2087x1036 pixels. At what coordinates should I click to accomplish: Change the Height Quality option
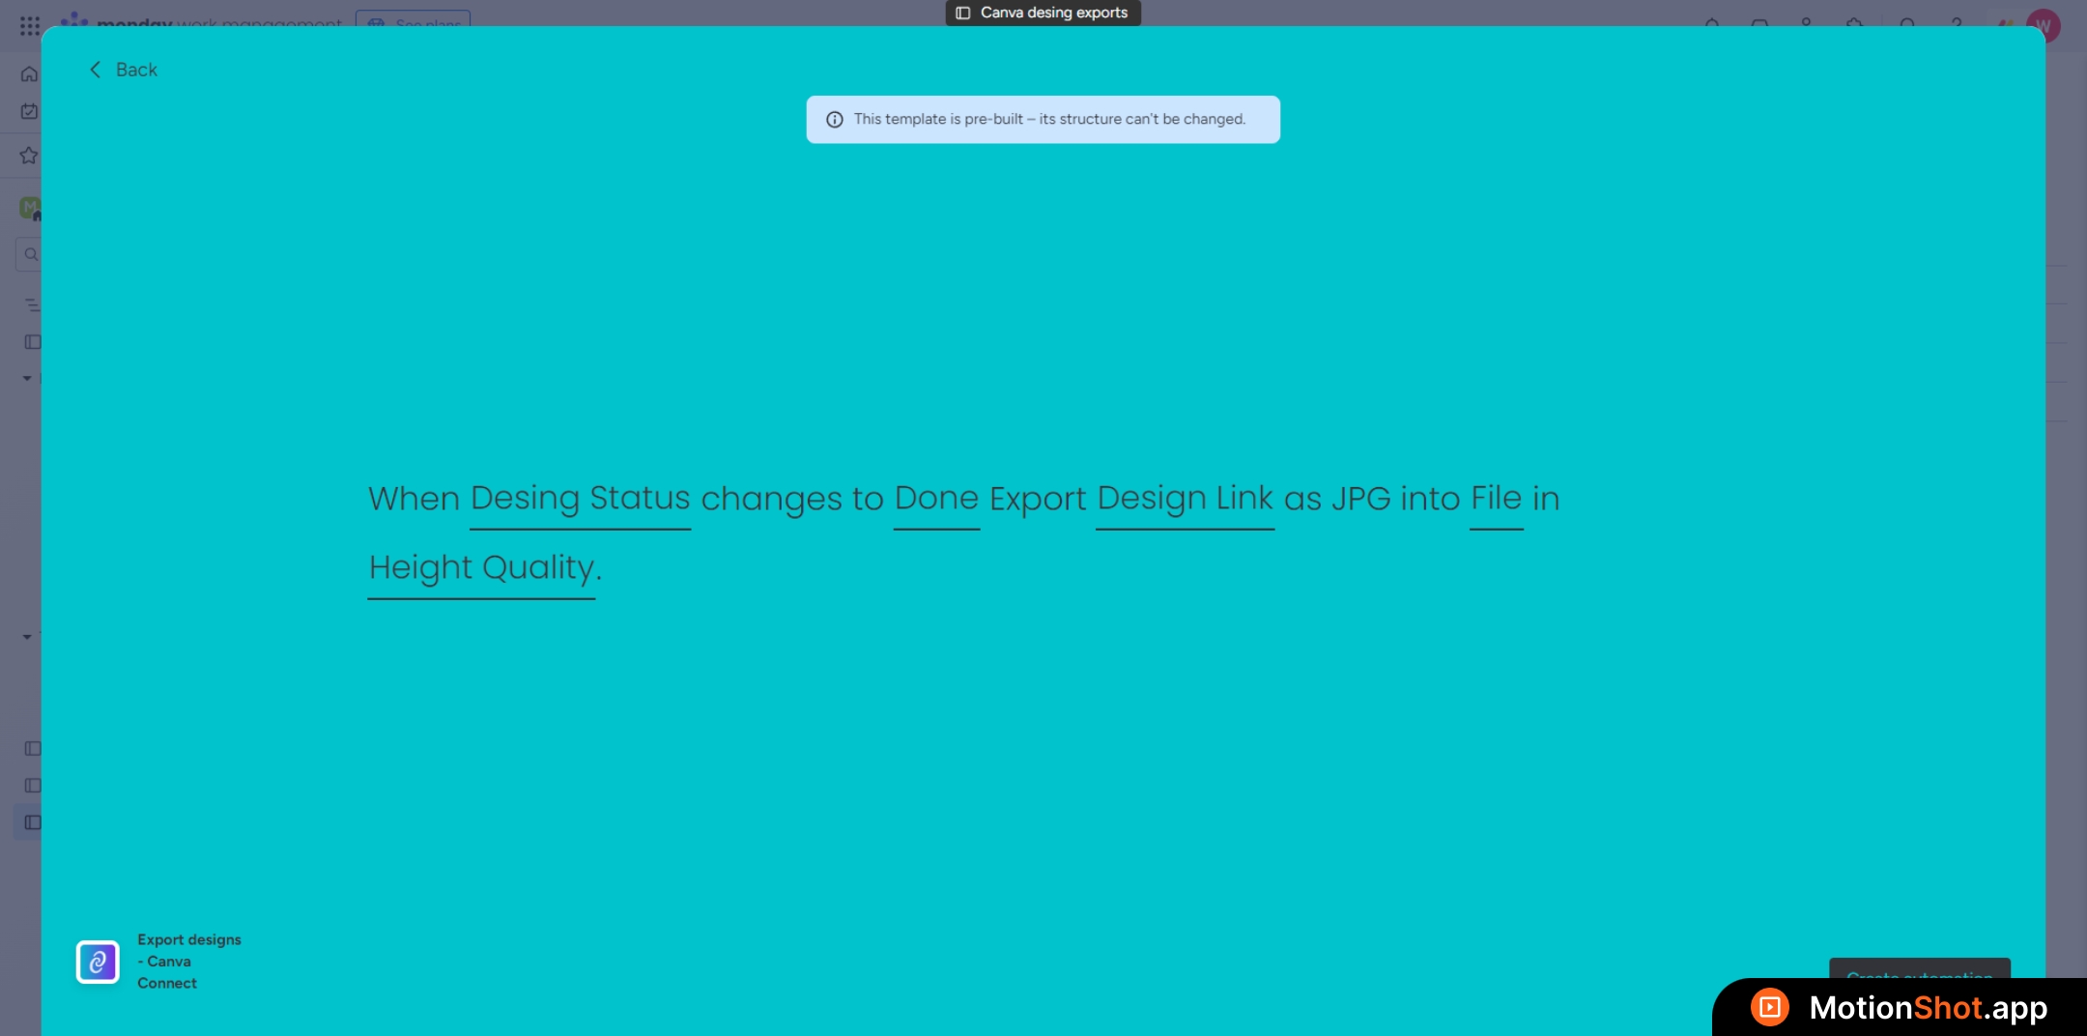click(481, 568)
